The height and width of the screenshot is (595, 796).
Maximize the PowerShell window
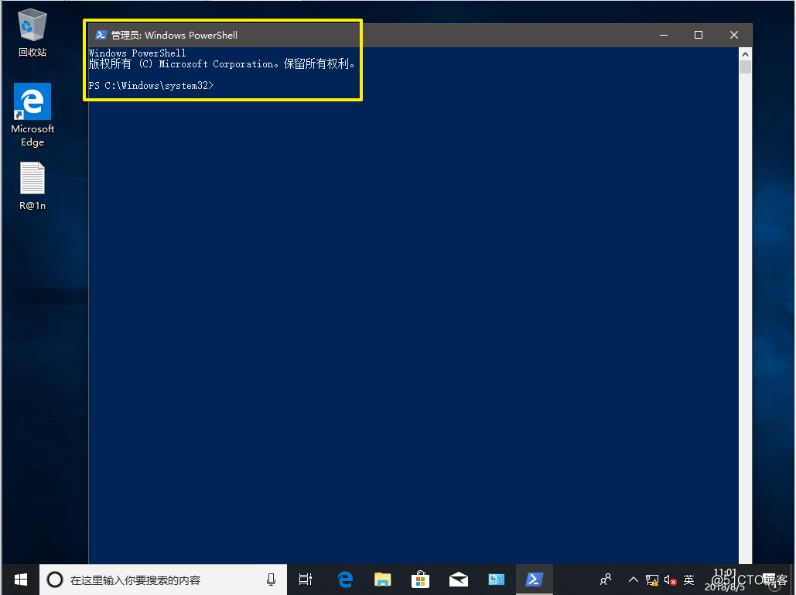click(x=699, y=35)
